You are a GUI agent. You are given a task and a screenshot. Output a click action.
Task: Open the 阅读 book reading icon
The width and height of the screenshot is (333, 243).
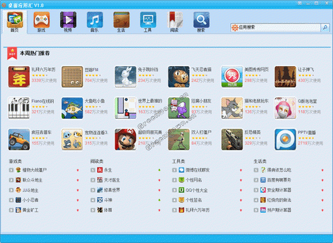point(174,22)
